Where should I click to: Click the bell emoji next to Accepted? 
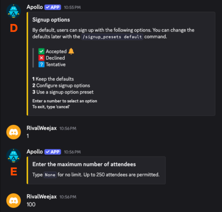pyautogui.click(x=71, y=51)
